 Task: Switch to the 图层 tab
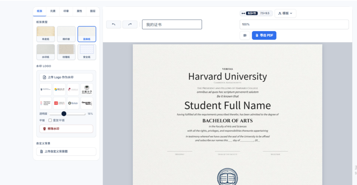pos(93,11)
